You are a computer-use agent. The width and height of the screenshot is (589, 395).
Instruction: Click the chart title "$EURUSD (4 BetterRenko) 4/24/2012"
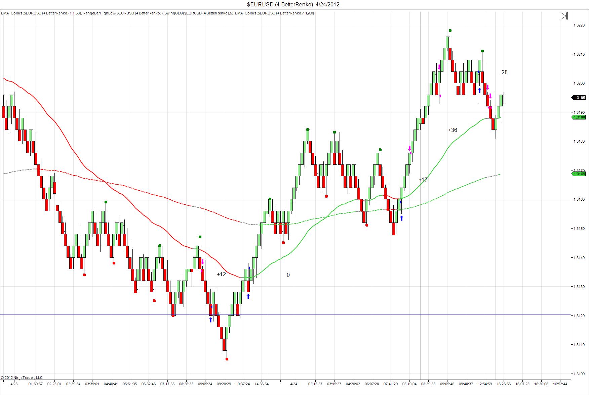click(293, 4)
